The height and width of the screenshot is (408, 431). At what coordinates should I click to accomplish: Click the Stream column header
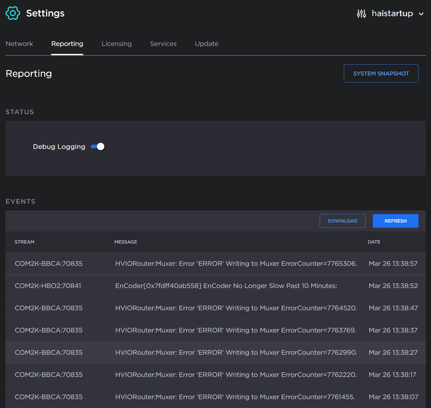click(x=24, y=242)
